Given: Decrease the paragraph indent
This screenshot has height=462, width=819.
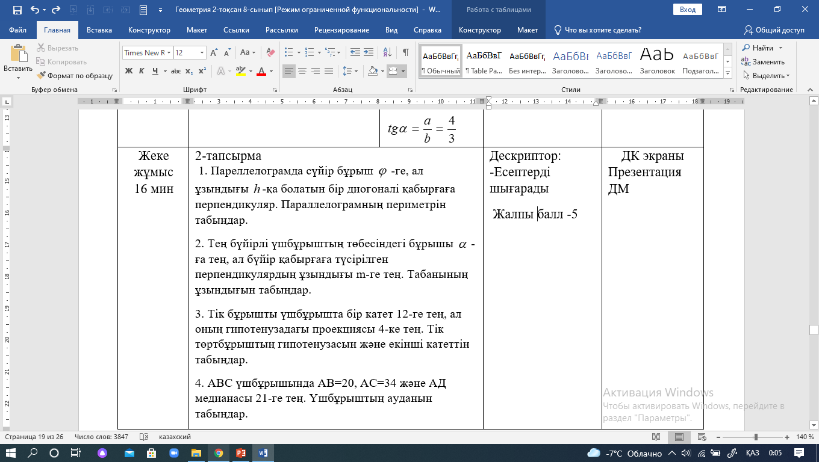Looking at the screenshot, I should pos(355,52).
